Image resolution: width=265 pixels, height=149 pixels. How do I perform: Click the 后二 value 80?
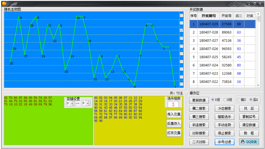tap(239, 65)
